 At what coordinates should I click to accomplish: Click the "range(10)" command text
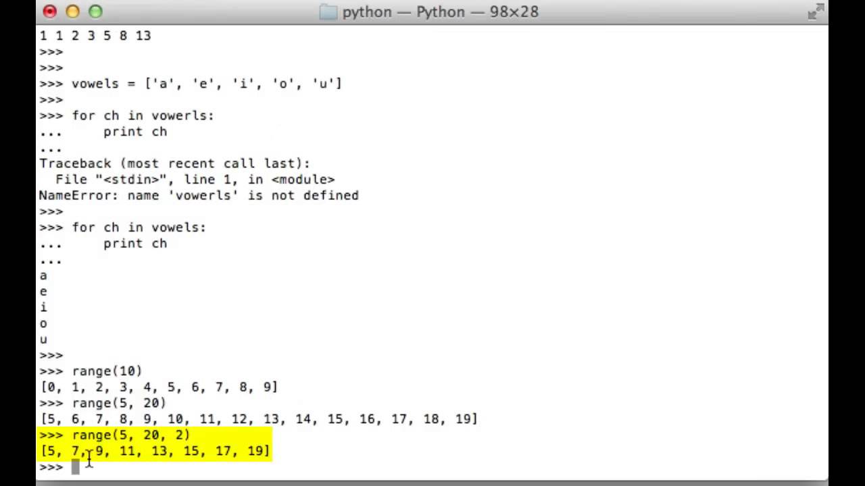coord(107,371)
